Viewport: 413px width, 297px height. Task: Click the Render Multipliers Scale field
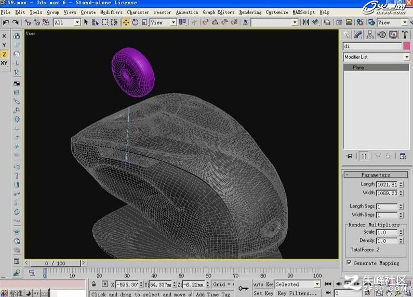coord(387,232)
